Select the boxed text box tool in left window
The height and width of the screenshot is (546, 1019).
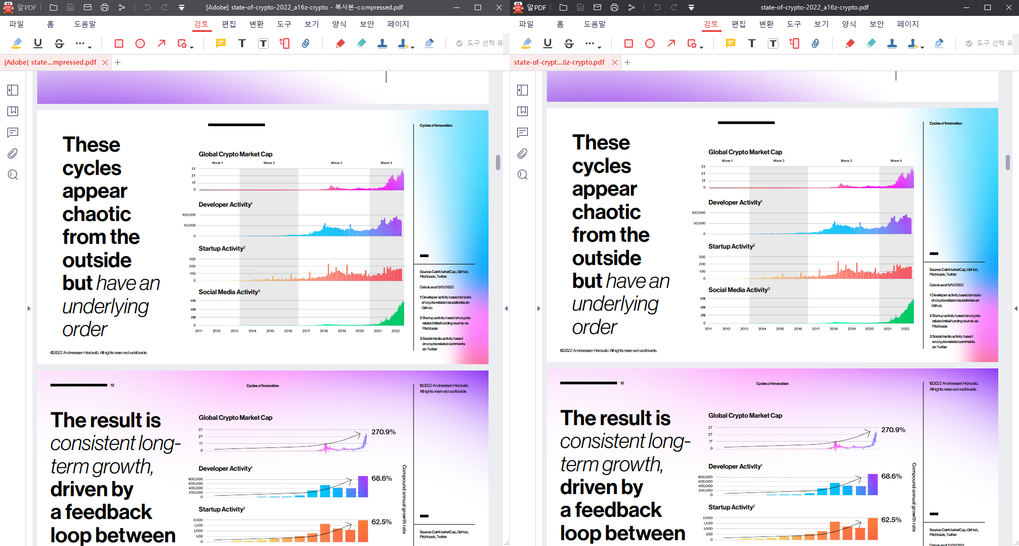pyautogui.click(x=263, y=43)
